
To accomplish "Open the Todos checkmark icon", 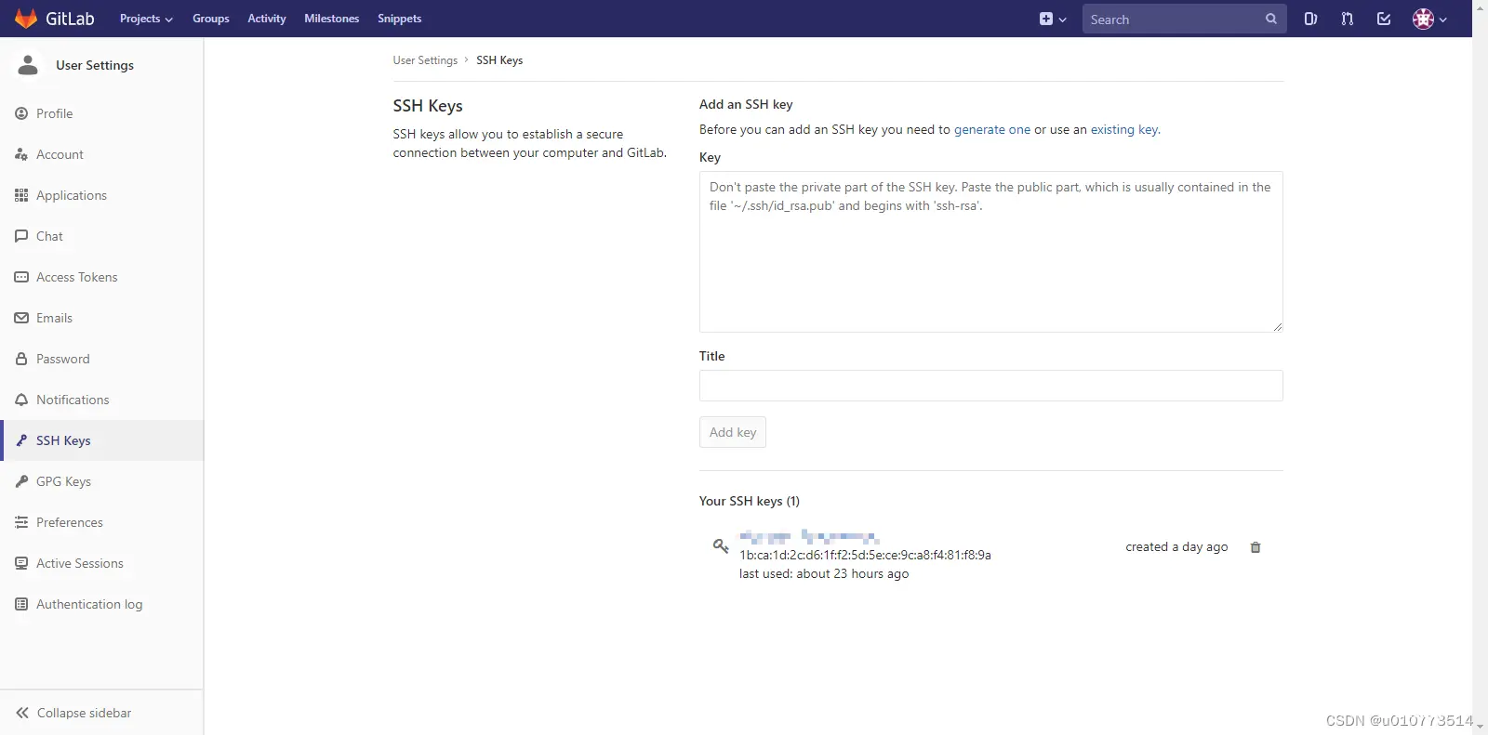I will (1384, 19).
